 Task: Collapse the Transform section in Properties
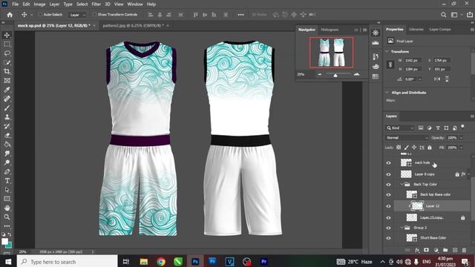[x=387, y=51]
